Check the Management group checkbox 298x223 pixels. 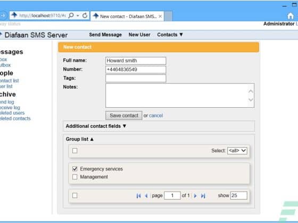pyautogui.click(x=74, y=177)
